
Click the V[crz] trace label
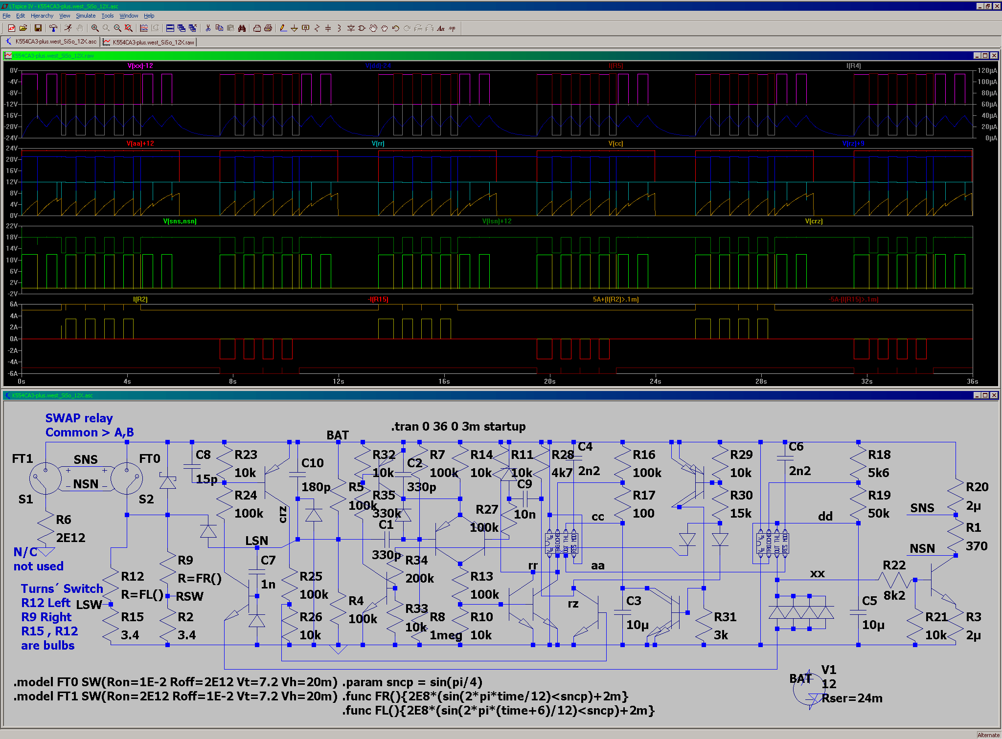coord(814,221)
